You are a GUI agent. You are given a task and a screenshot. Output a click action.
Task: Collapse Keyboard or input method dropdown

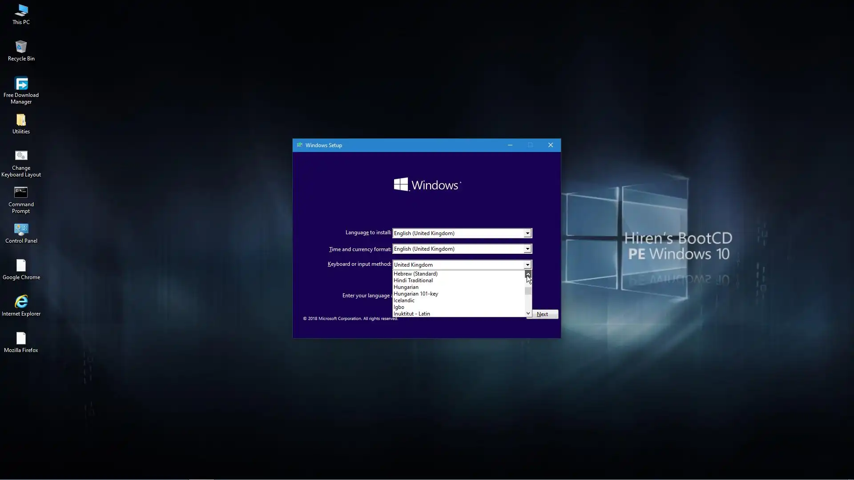[528, 265]
